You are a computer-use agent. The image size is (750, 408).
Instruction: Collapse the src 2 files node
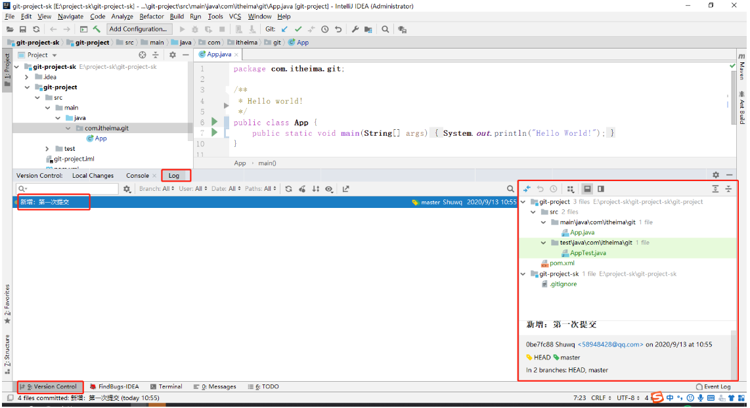coord(533,212)
